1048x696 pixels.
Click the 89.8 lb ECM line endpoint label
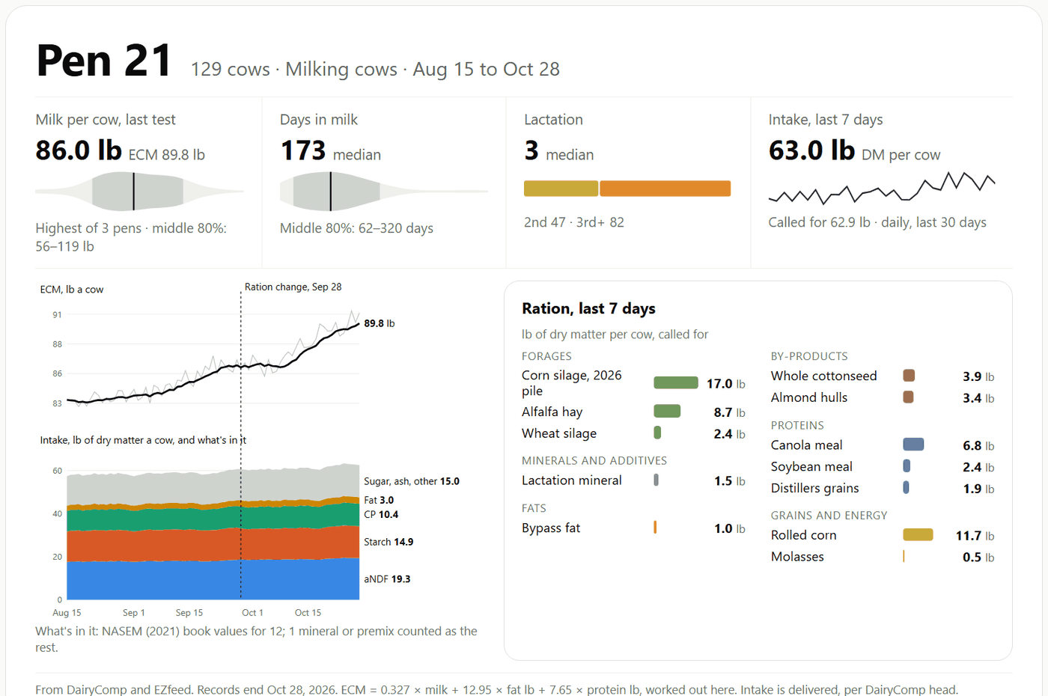point(380,323)
